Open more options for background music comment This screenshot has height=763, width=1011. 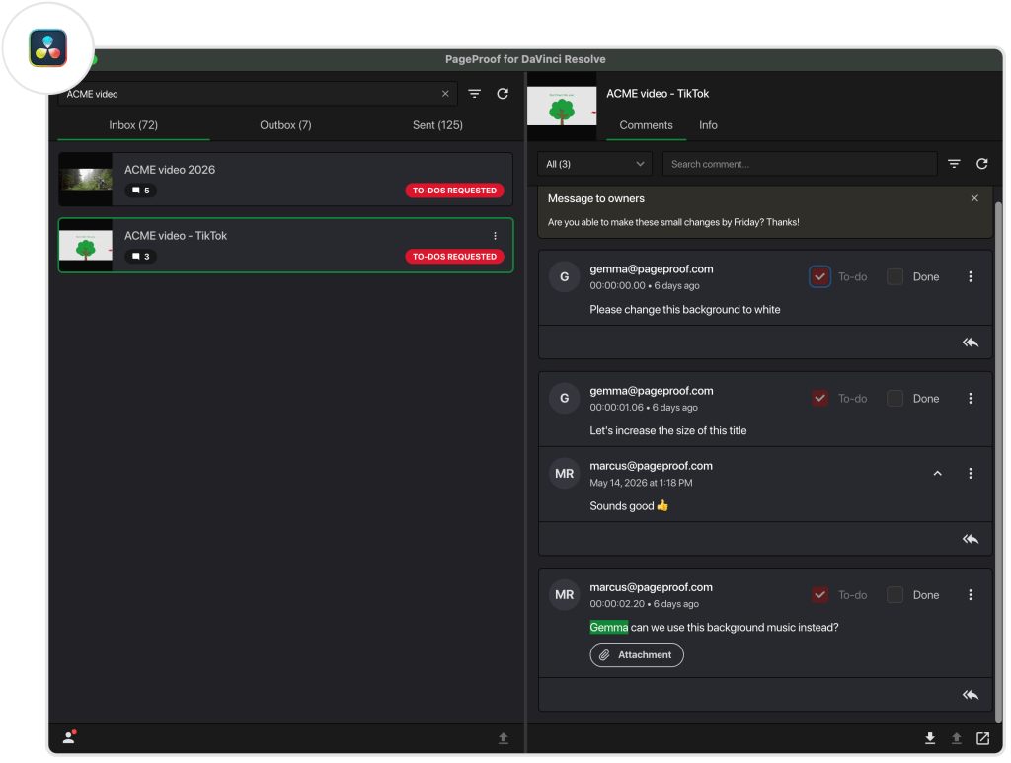[x=971, y=595]
